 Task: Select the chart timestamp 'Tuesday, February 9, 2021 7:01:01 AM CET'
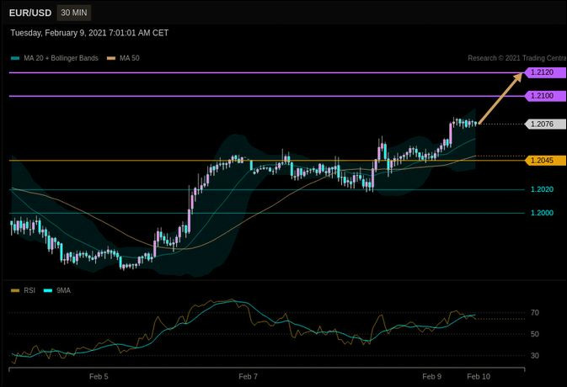point(89,33)
